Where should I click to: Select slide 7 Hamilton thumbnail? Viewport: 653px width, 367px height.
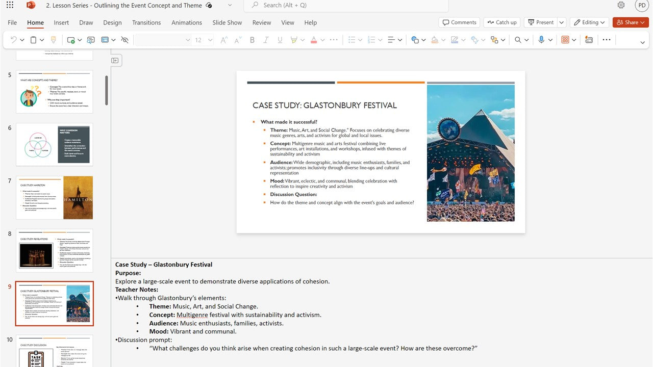tap(55, 197)
